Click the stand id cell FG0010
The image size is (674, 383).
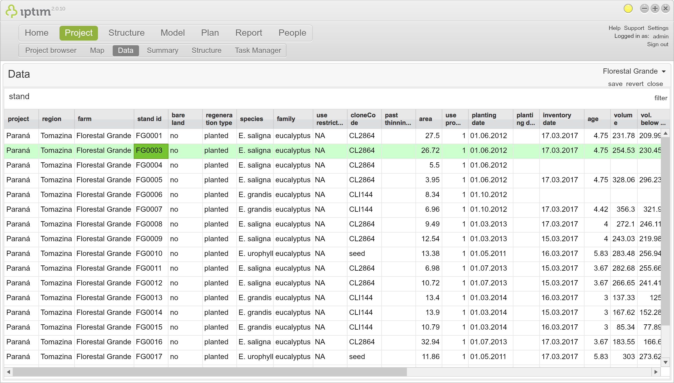tap(151, 254)
